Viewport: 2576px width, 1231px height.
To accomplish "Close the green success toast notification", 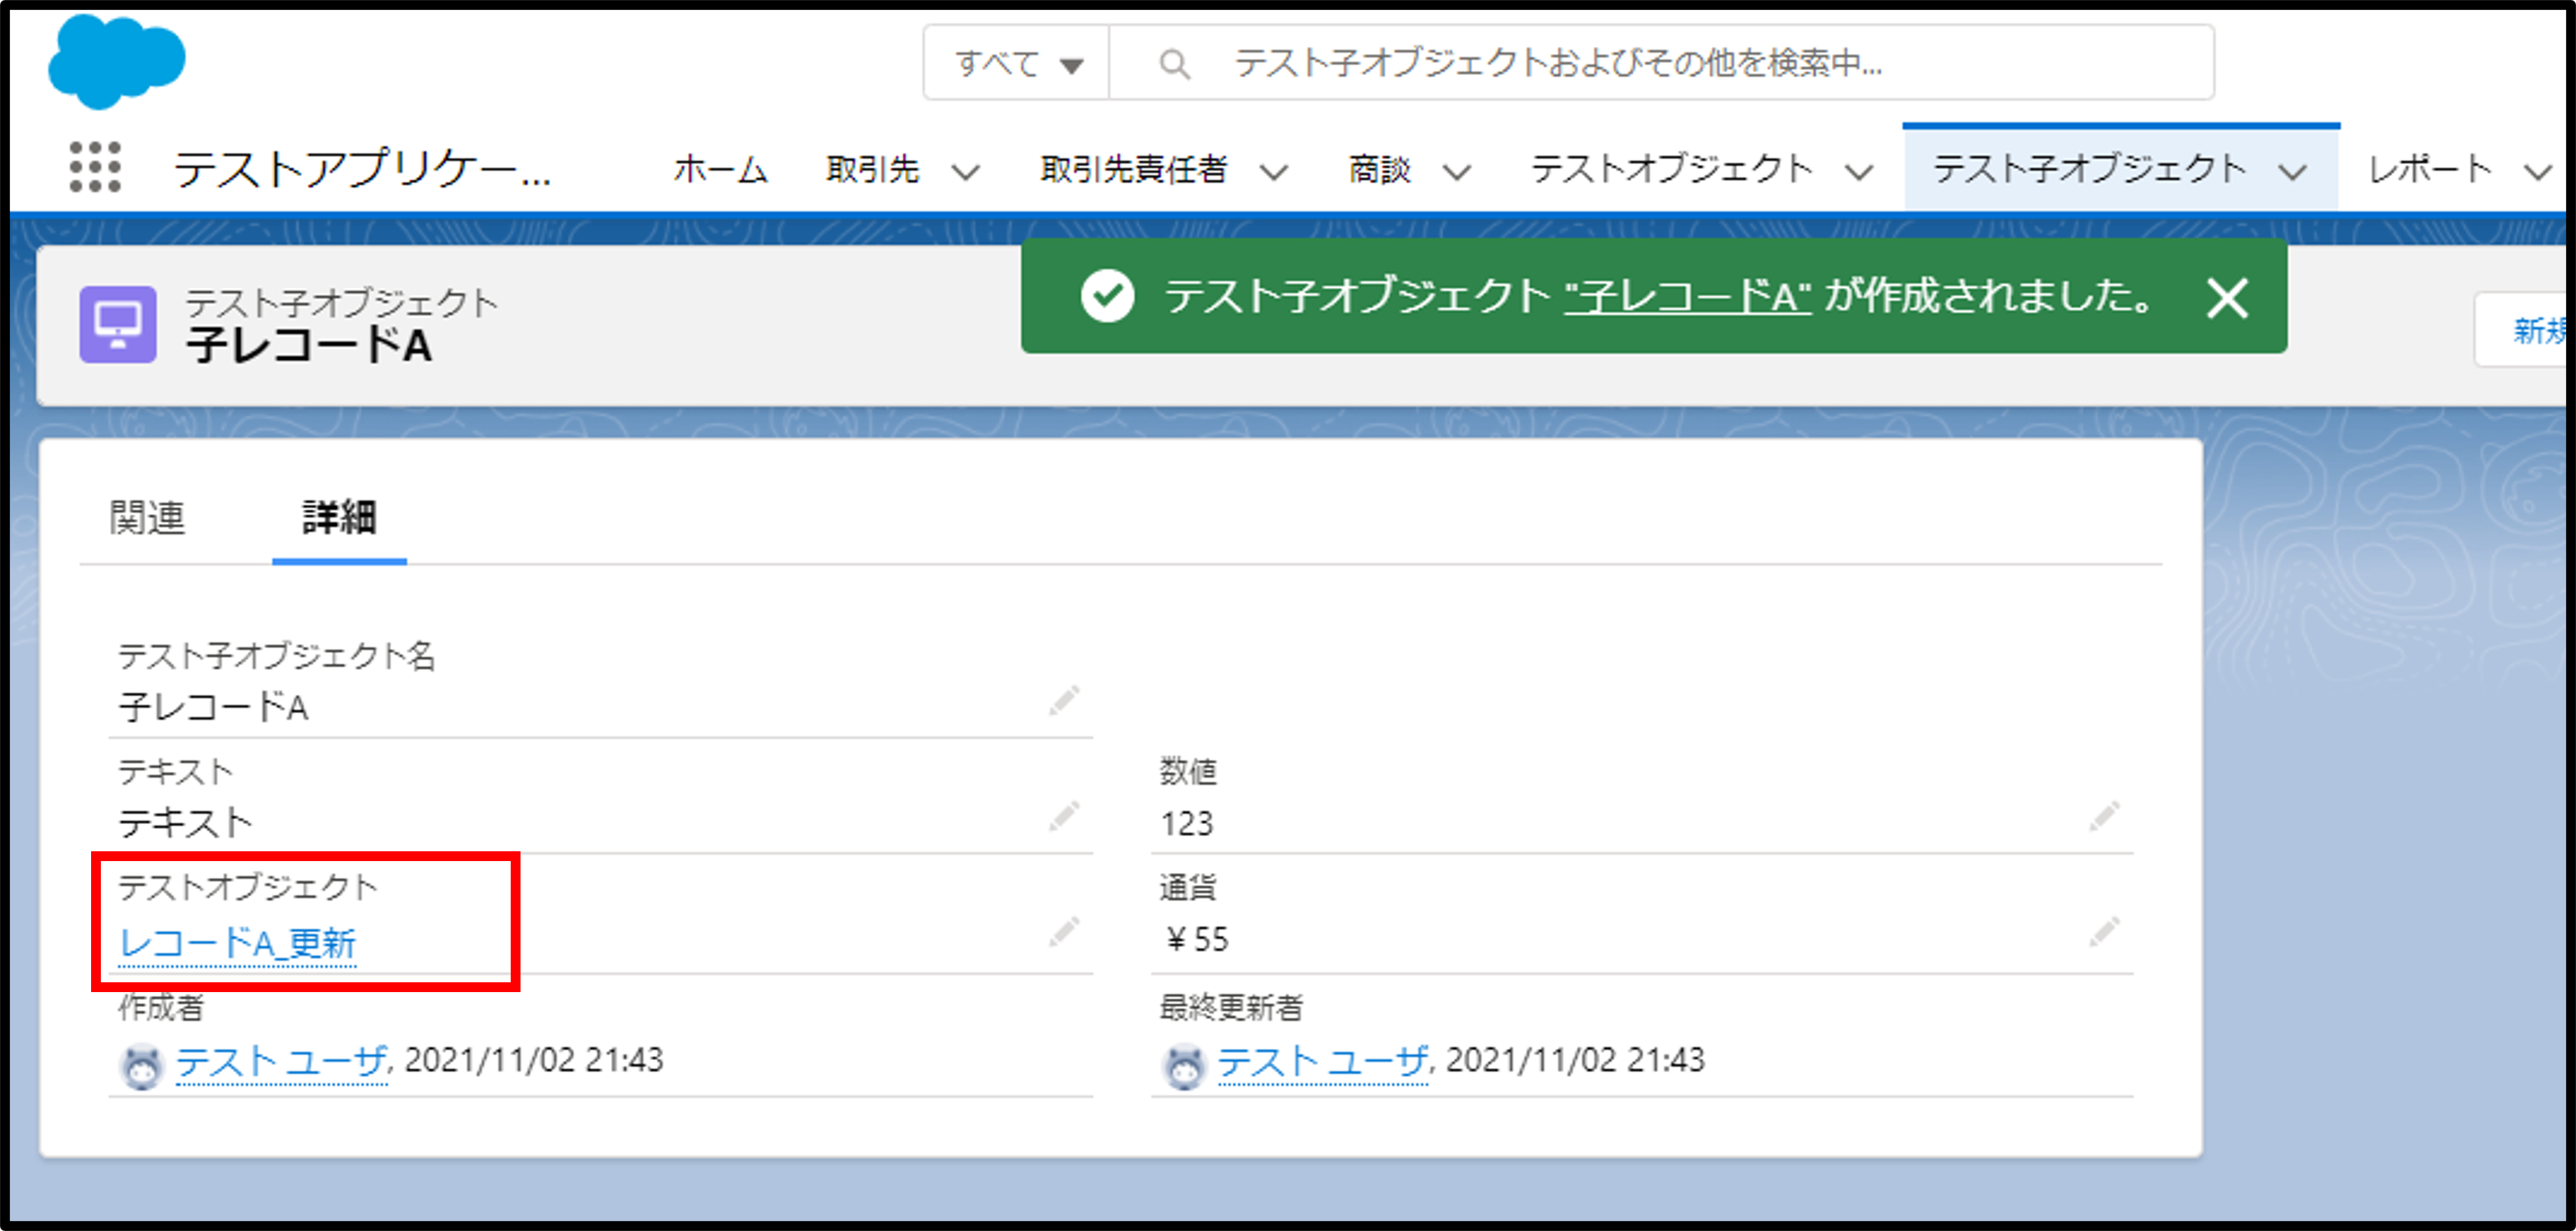I will coord(2227,298).
